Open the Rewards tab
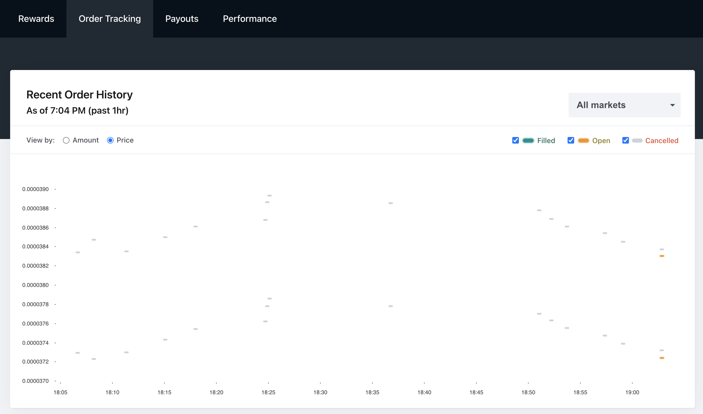This screenshot has width=703, height=414. click(36, 19)
